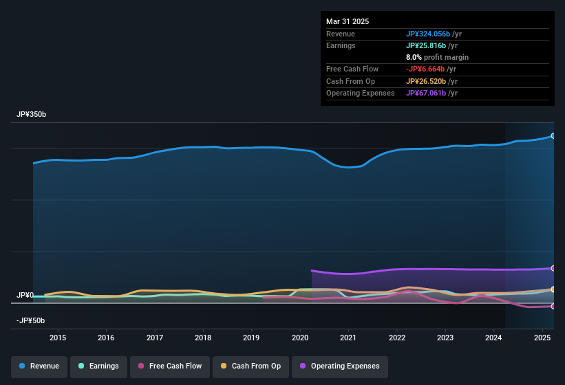
Task: Click the Revenue label in the tooltip
Action: 341,34
